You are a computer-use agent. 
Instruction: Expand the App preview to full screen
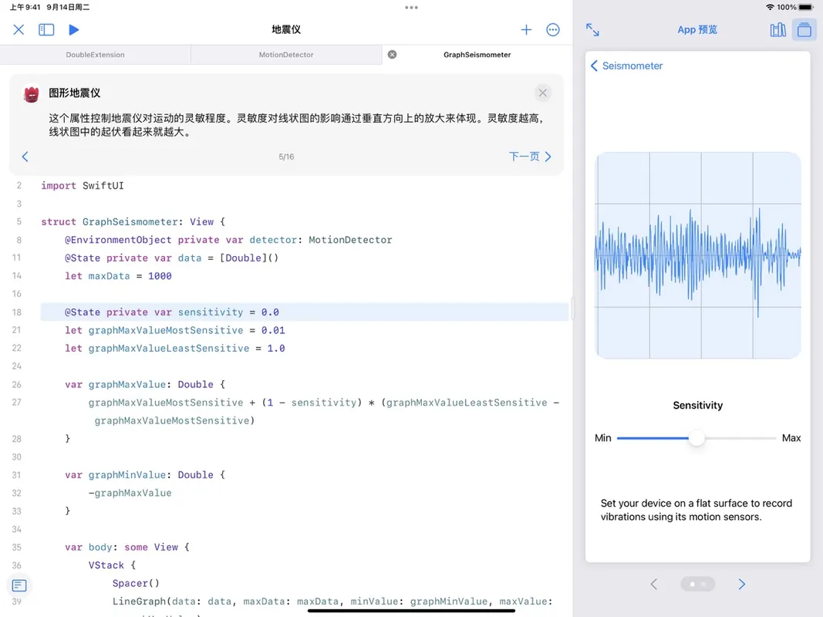click(x=592, y=30)
